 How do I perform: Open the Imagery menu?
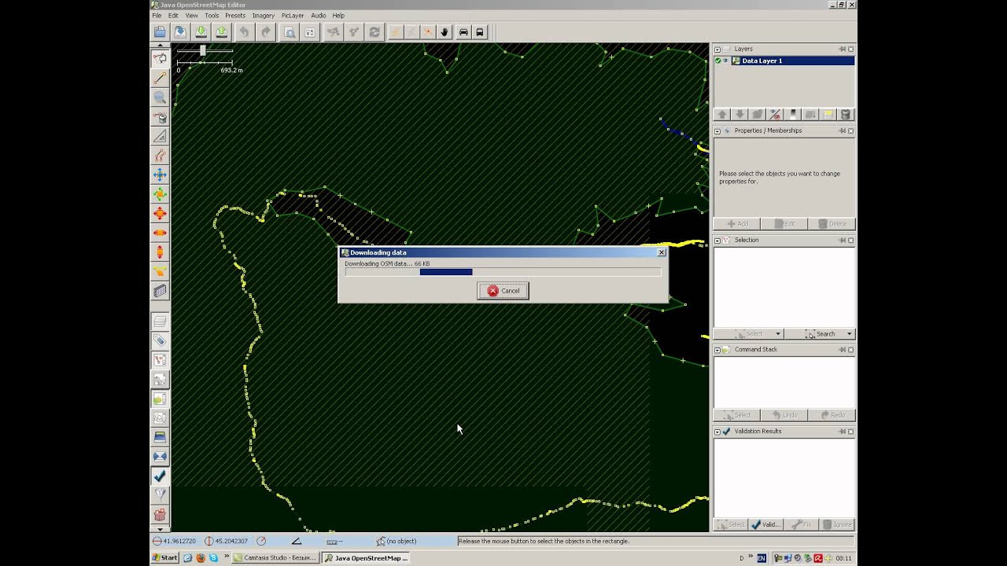(264, 16)
